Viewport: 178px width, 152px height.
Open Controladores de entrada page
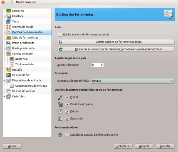click(31, 86)
